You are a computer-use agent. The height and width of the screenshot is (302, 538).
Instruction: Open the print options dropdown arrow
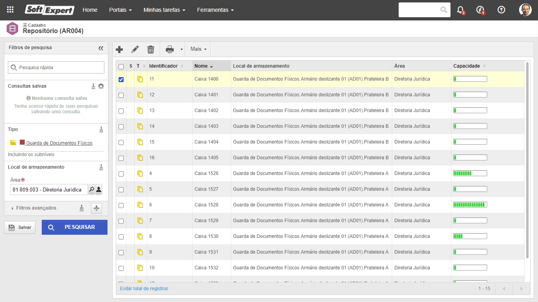click(x=182, y=49)
